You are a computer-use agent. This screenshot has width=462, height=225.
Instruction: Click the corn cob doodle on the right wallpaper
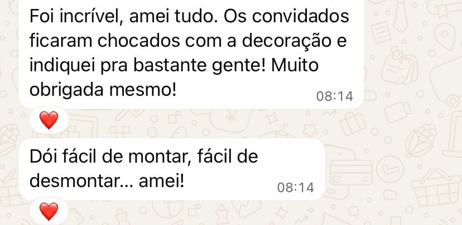(x=421, y=140)
